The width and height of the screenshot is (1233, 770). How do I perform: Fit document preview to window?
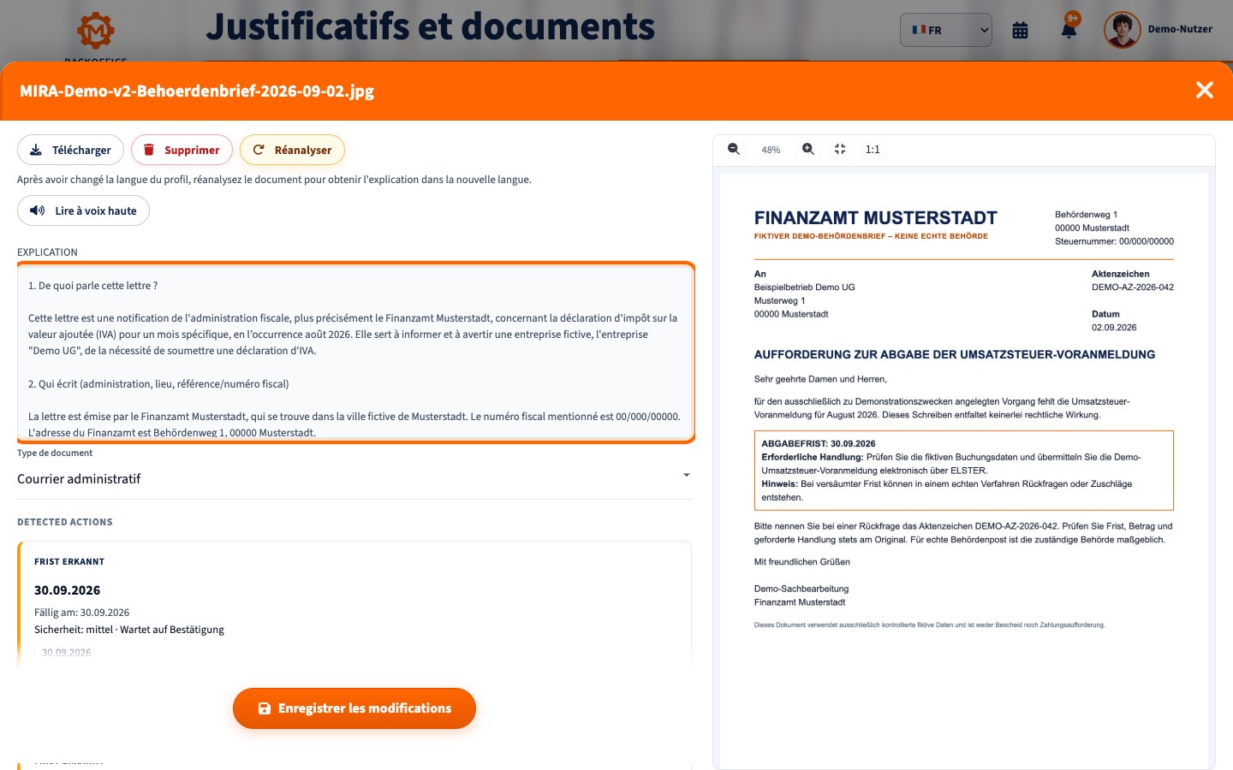click(840, 149)
